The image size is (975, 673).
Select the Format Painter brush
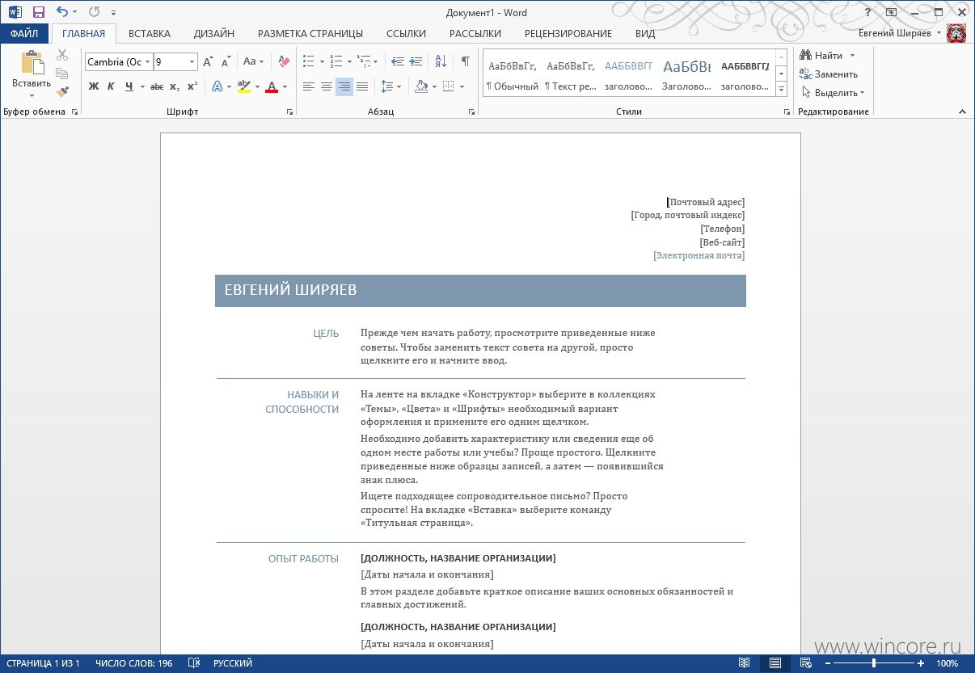[x=62, y=92]
